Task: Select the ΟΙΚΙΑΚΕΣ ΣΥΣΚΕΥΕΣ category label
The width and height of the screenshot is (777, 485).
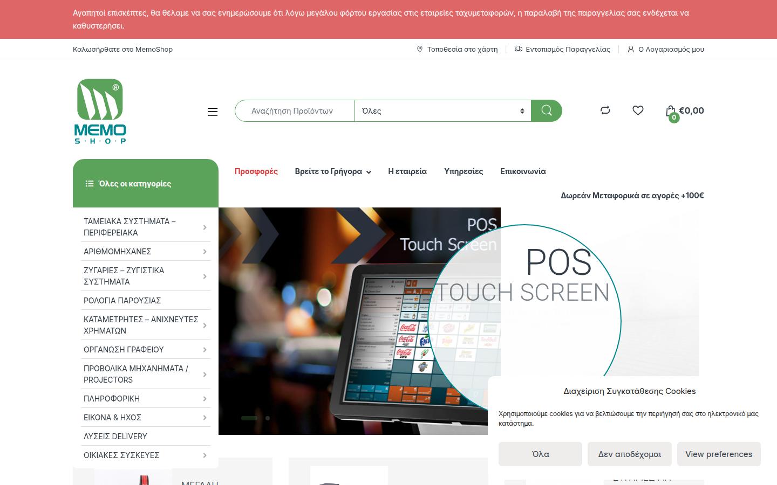Action: [x=121, y=455]
